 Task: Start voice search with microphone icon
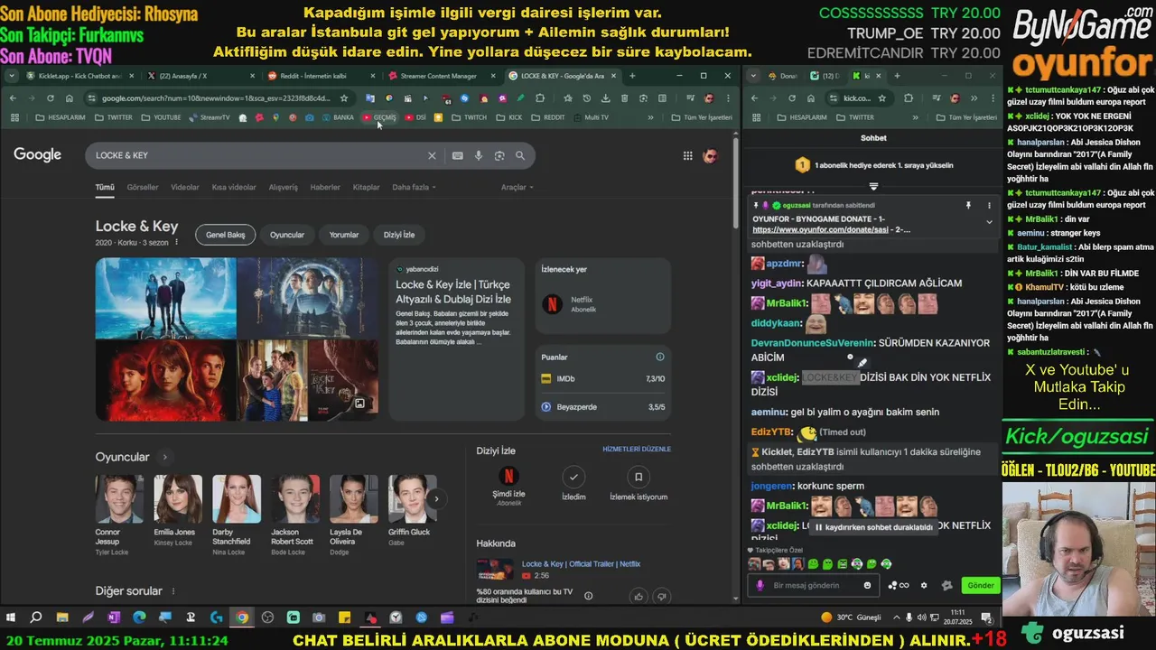coord(479,155)
